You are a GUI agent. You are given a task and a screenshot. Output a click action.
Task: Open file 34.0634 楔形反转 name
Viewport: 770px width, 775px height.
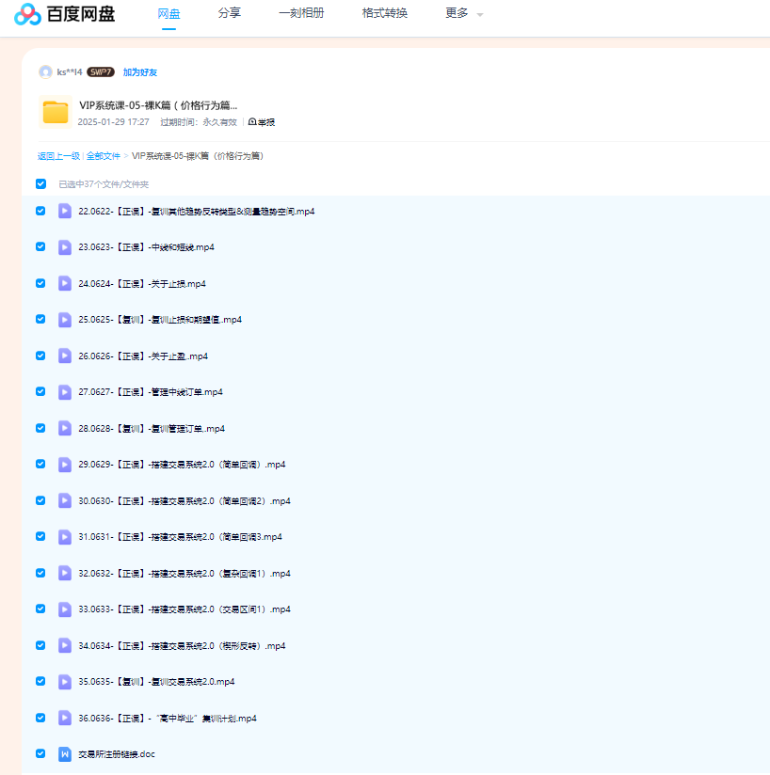point(182,646)
